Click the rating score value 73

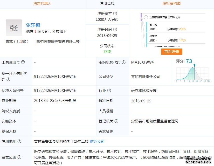pyautogui.click(x=189, y=61)
